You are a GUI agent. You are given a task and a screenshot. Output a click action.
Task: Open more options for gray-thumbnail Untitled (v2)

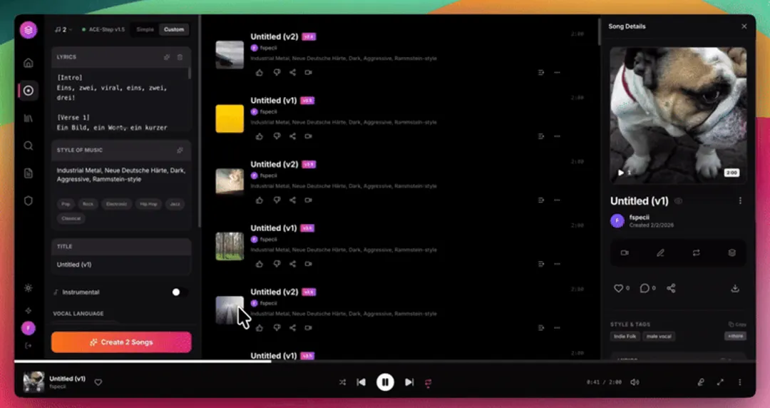tap(557, 72)
